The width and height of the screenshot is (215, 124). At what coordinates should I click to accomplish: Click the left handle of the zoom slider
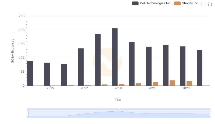tap(28, 114)
